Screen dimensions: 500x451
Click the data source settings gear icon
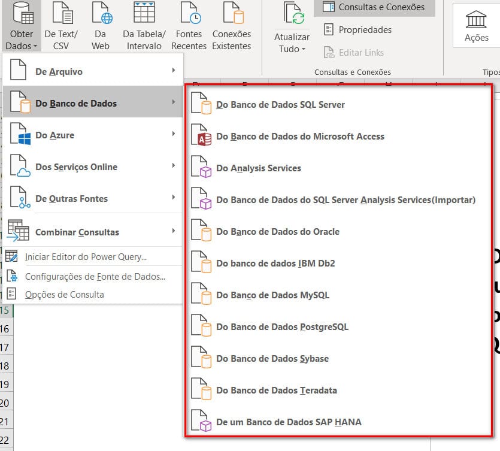[x=12, y=276]
